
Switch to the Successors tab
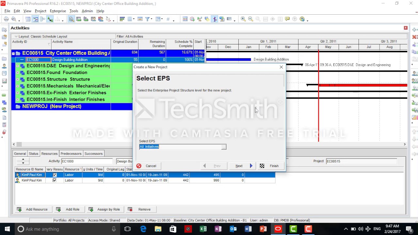93,153
